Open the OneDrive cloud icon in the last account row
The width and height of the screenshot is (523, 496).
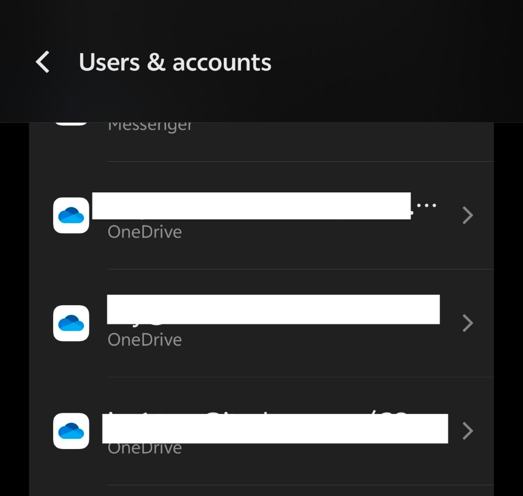tap(71, 431)
